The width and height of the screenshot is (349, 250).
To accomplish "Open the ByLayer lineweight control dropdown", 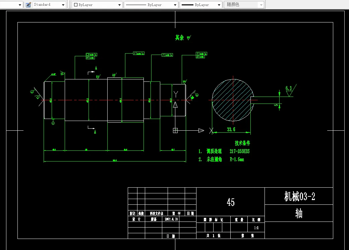I will pyautogui.click(x=219, y=5).
